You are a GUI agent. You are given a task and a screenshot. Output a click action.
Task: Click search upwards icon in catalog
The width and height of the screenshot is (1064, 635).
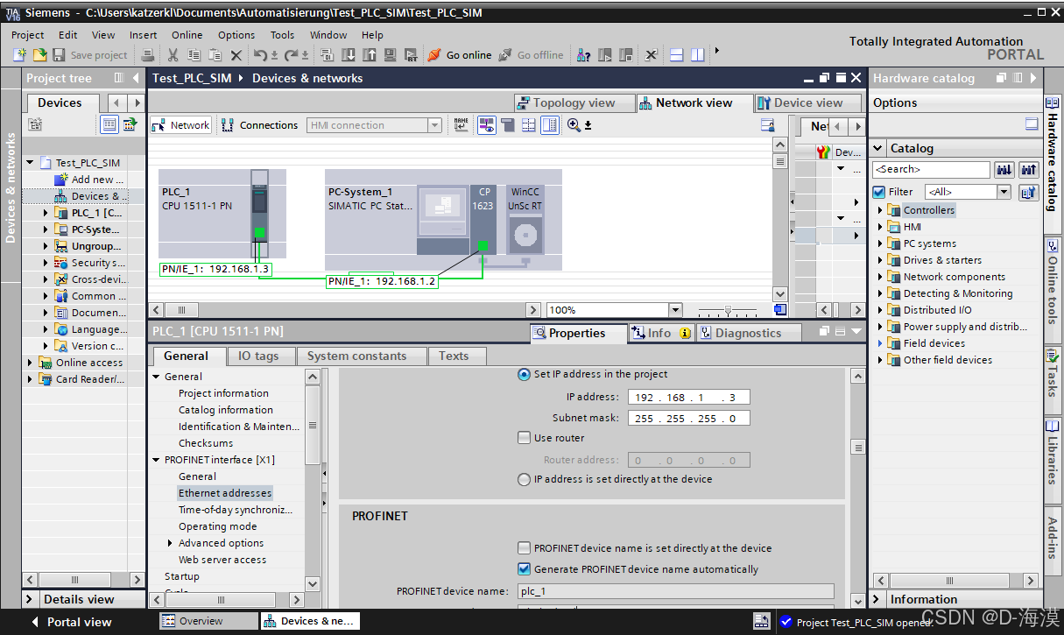pyautogui.click(x=1028, y=169)
